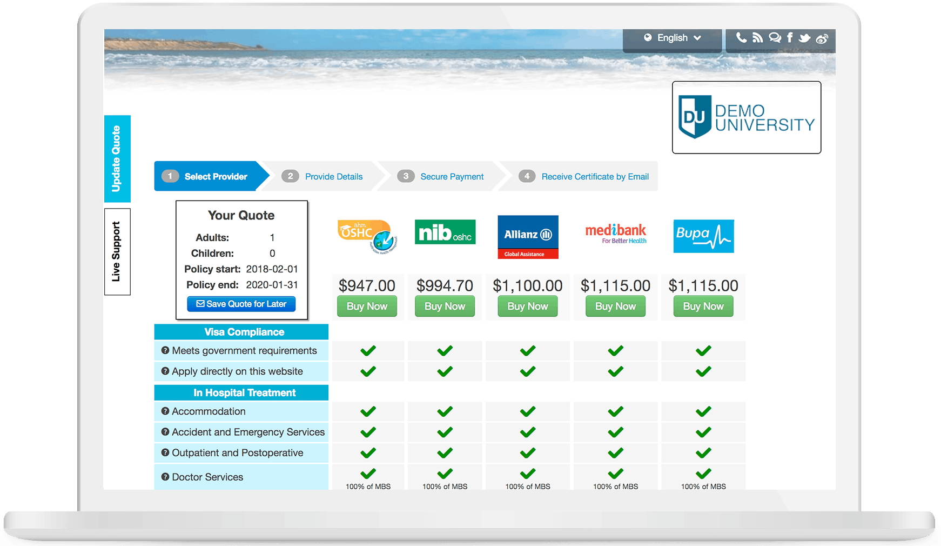This screenshot has height=546, width=941.
Task: Click the $947.00 price
Action: (x=367, y=285)
